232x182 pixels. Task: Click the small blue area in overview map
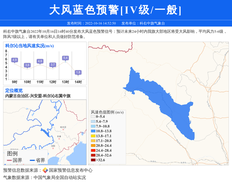(44, 133)
